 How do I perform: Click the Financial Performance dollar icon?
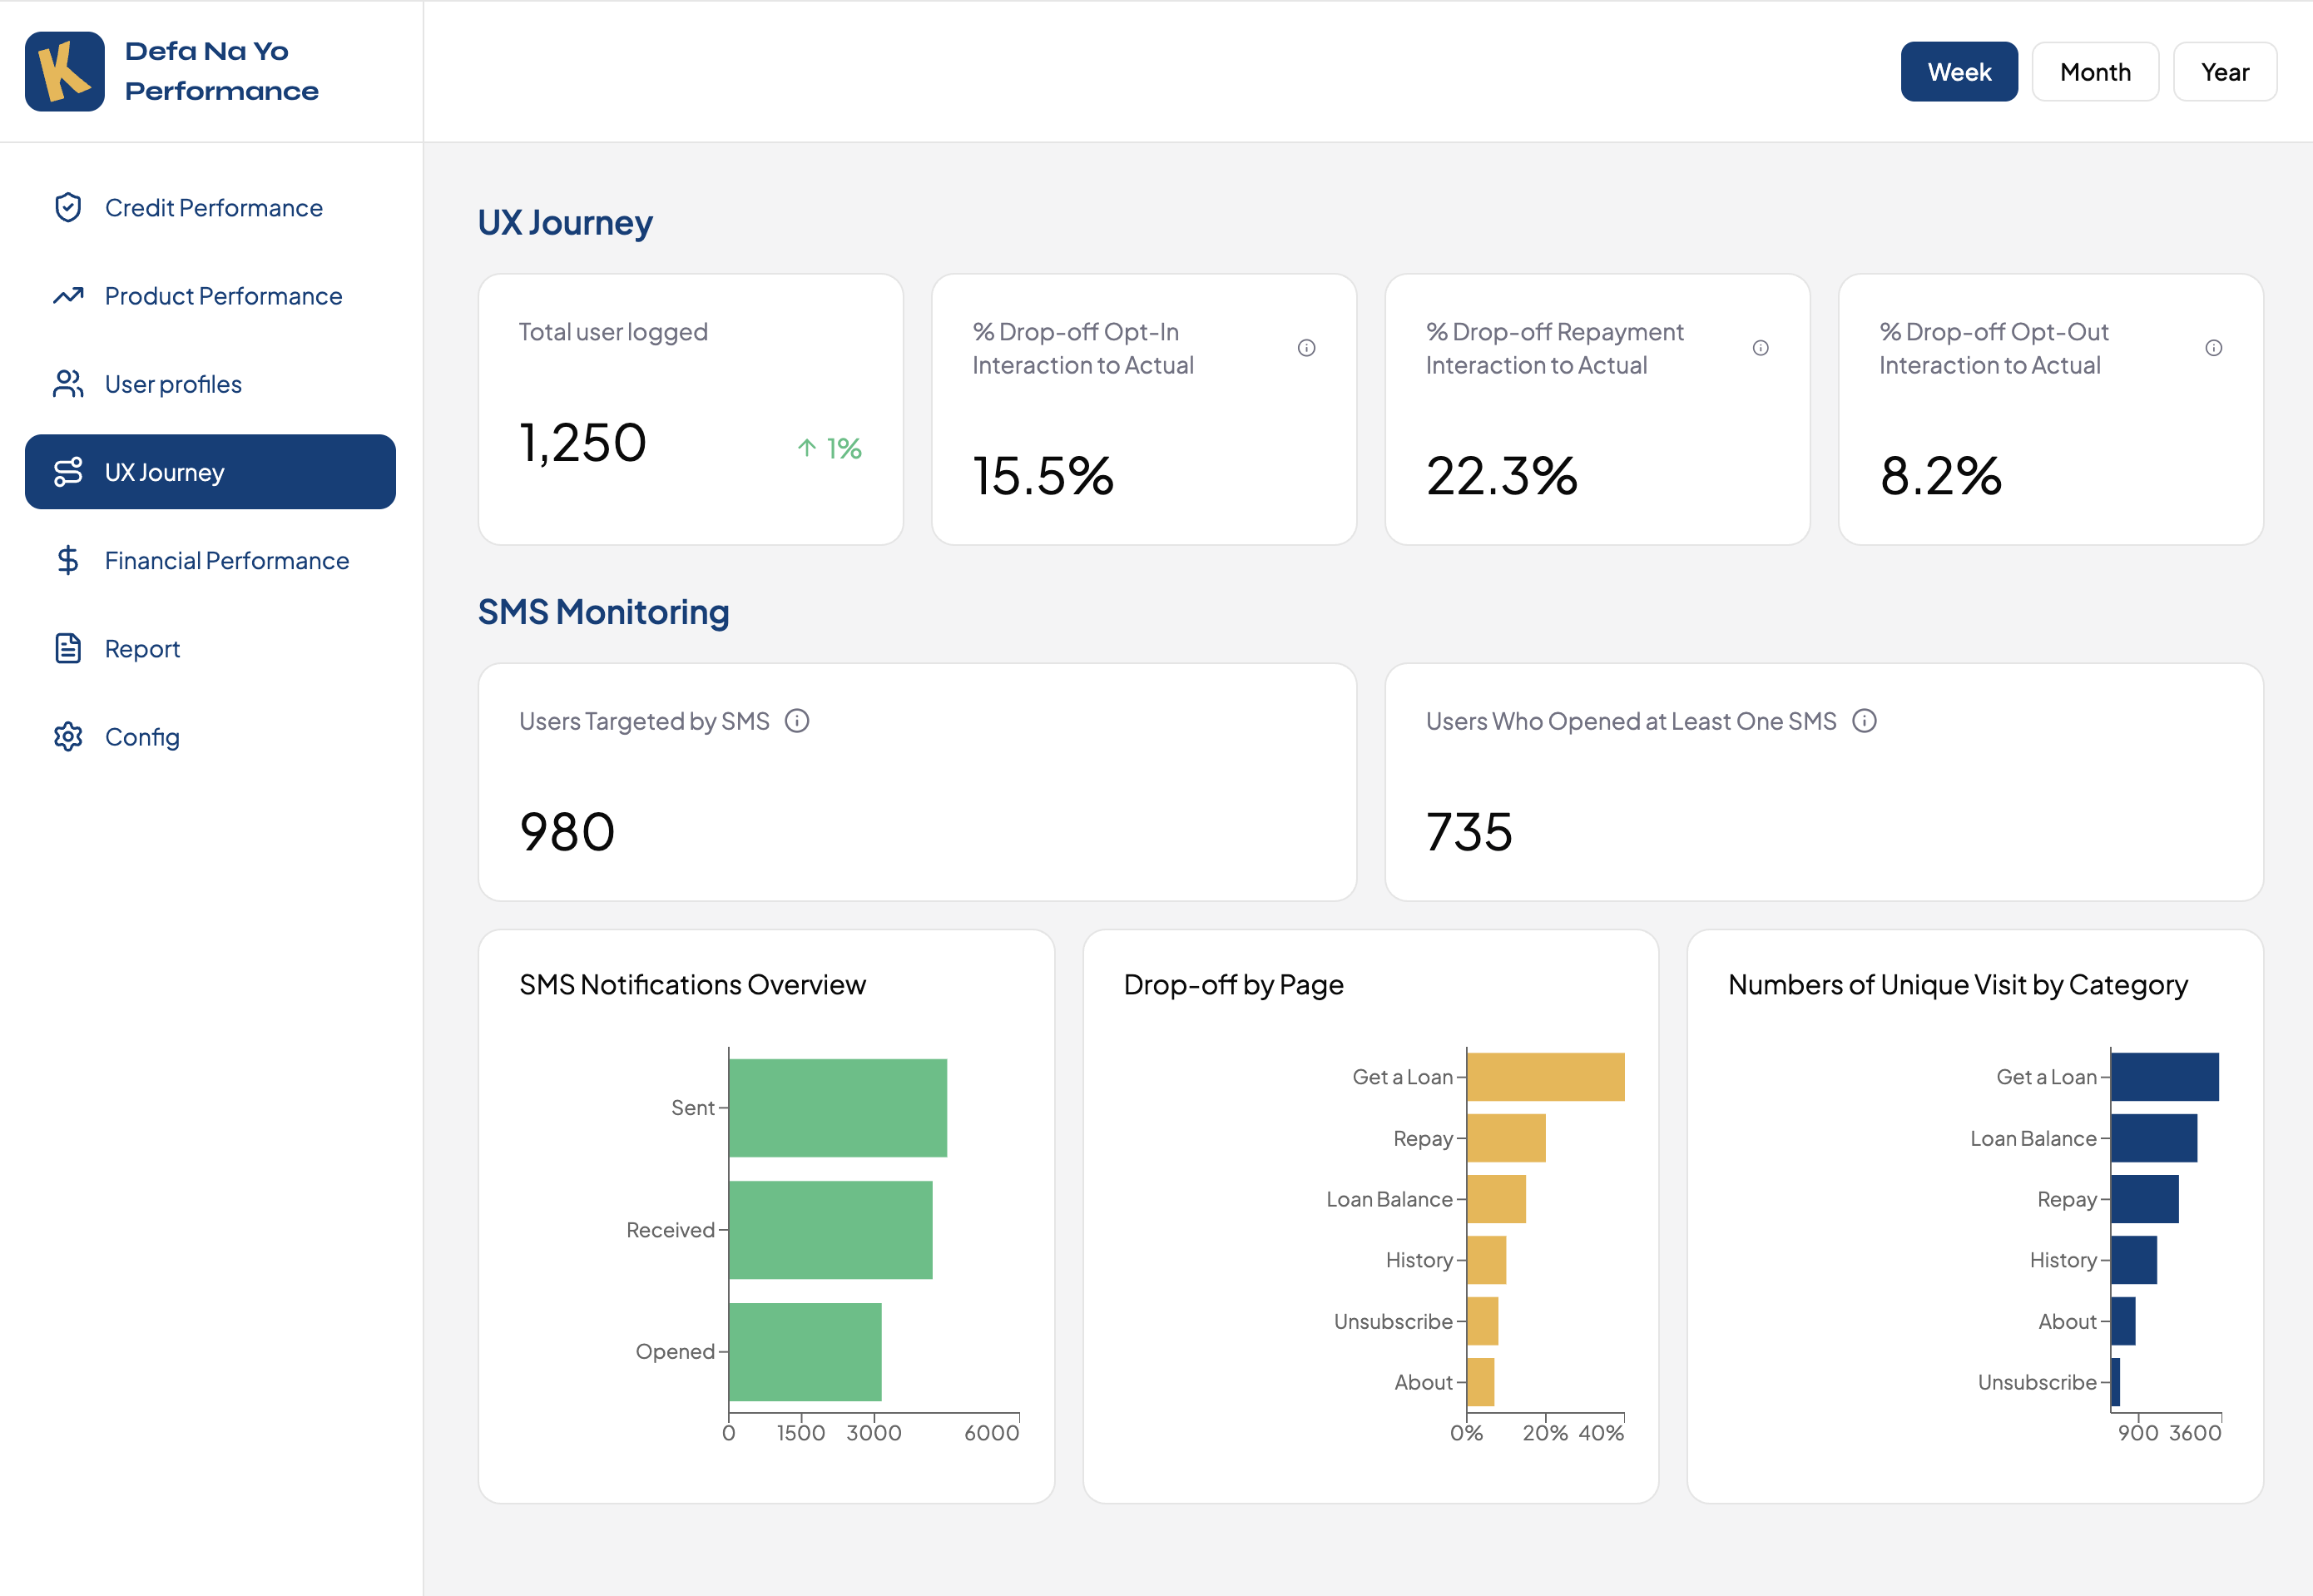coord(68,560)
